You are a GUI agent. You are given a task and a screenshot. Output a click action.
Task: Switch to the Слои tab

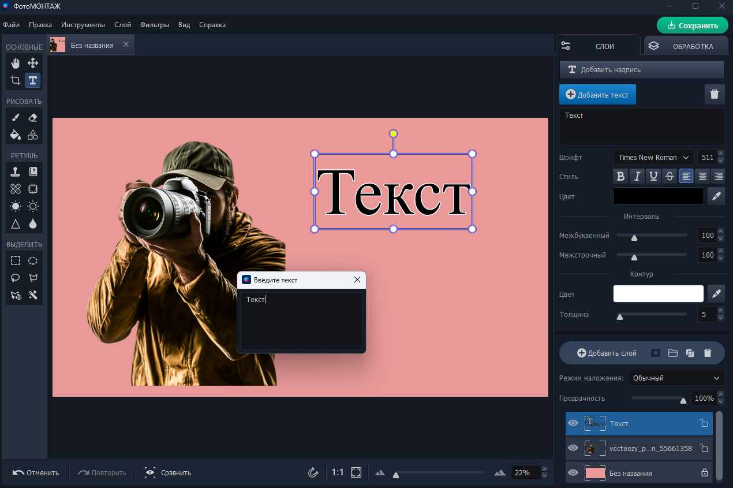coord(598,46)
